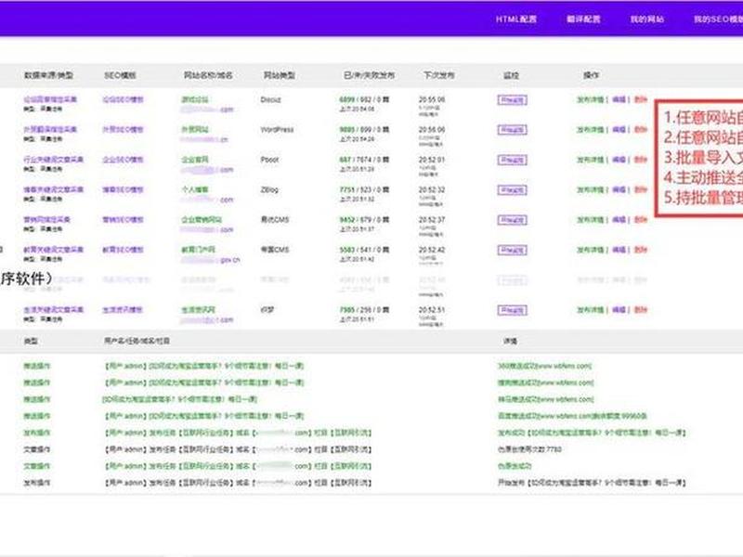Screen dimensions: 743x557
Task: Open the SEO template link in ZBlog row
Action: point(123,189)
